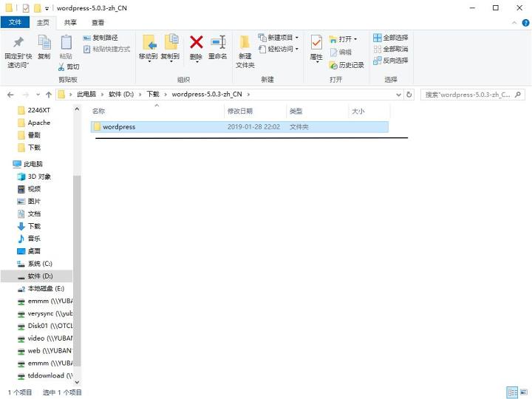Click 下载 in the address bar
This screenshot has height=399, width=532.
153,95
